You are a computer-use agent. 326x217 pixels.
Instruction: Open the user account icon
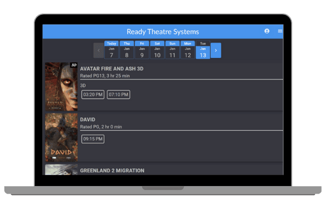(267, 31)
